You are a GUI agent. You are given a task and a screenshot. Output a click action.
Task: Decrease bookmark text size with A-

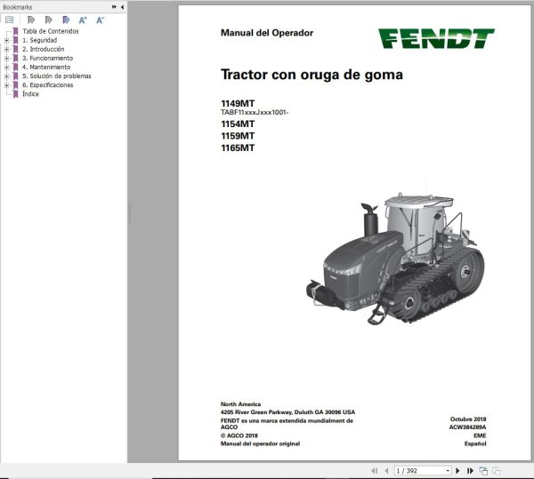point(100,20)
